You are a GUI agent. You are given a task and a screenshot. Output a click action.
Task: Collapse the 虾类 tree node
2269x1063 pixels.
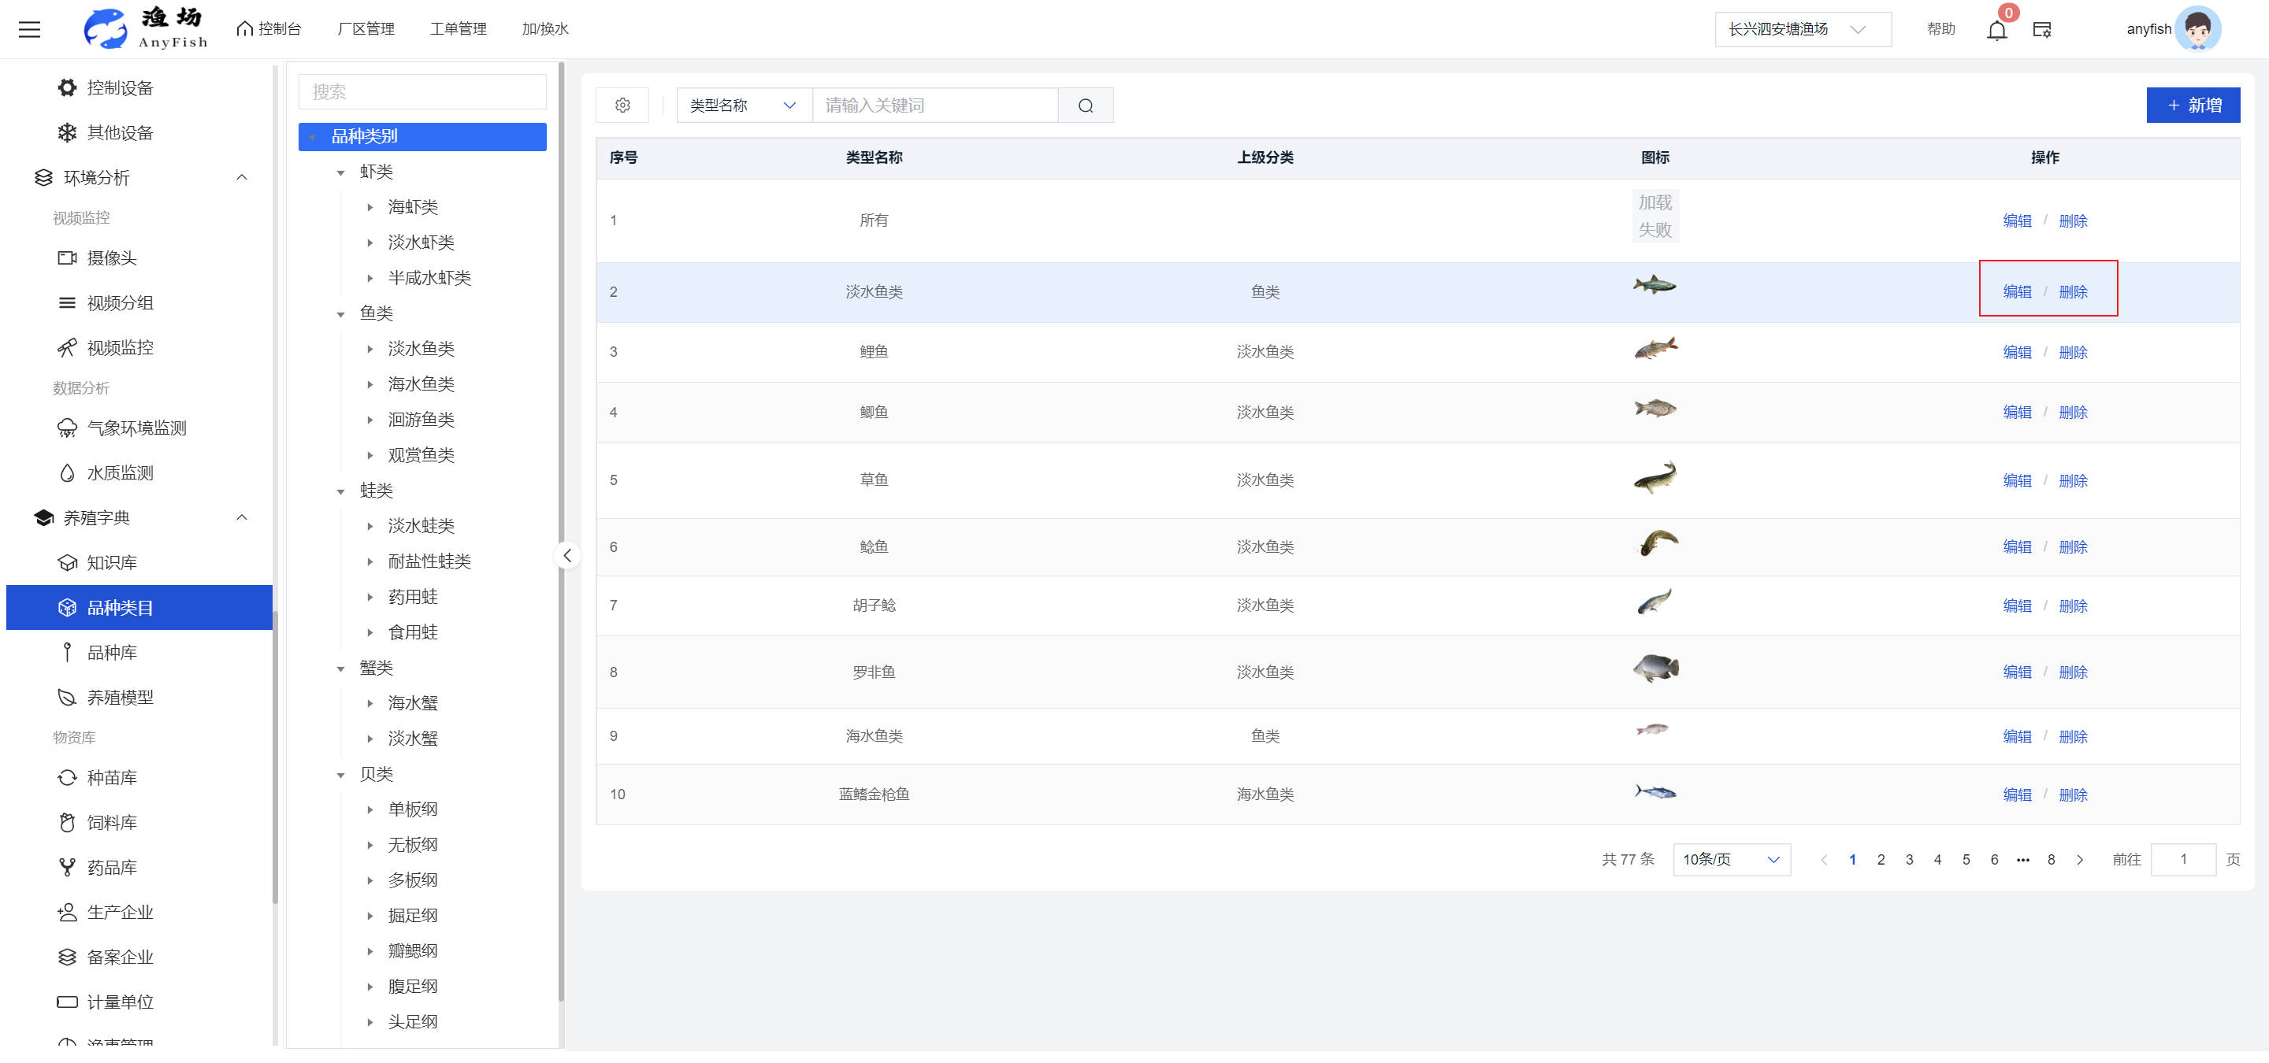[x=341, y=172]
